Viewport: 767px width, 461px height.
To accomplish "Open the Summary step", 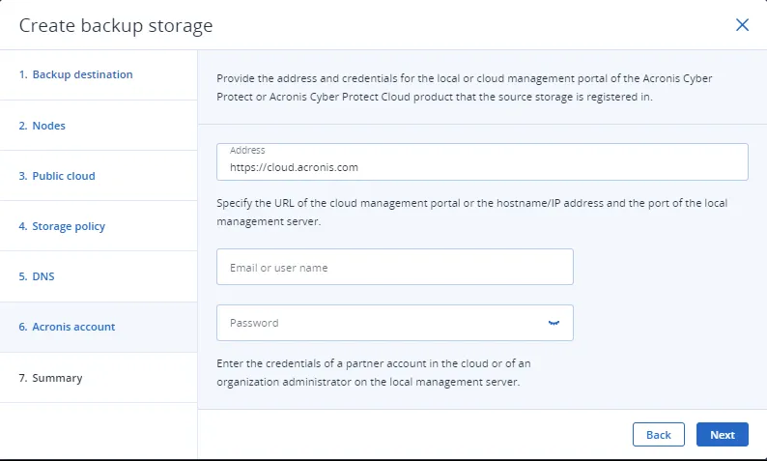I will click(99, 378).
